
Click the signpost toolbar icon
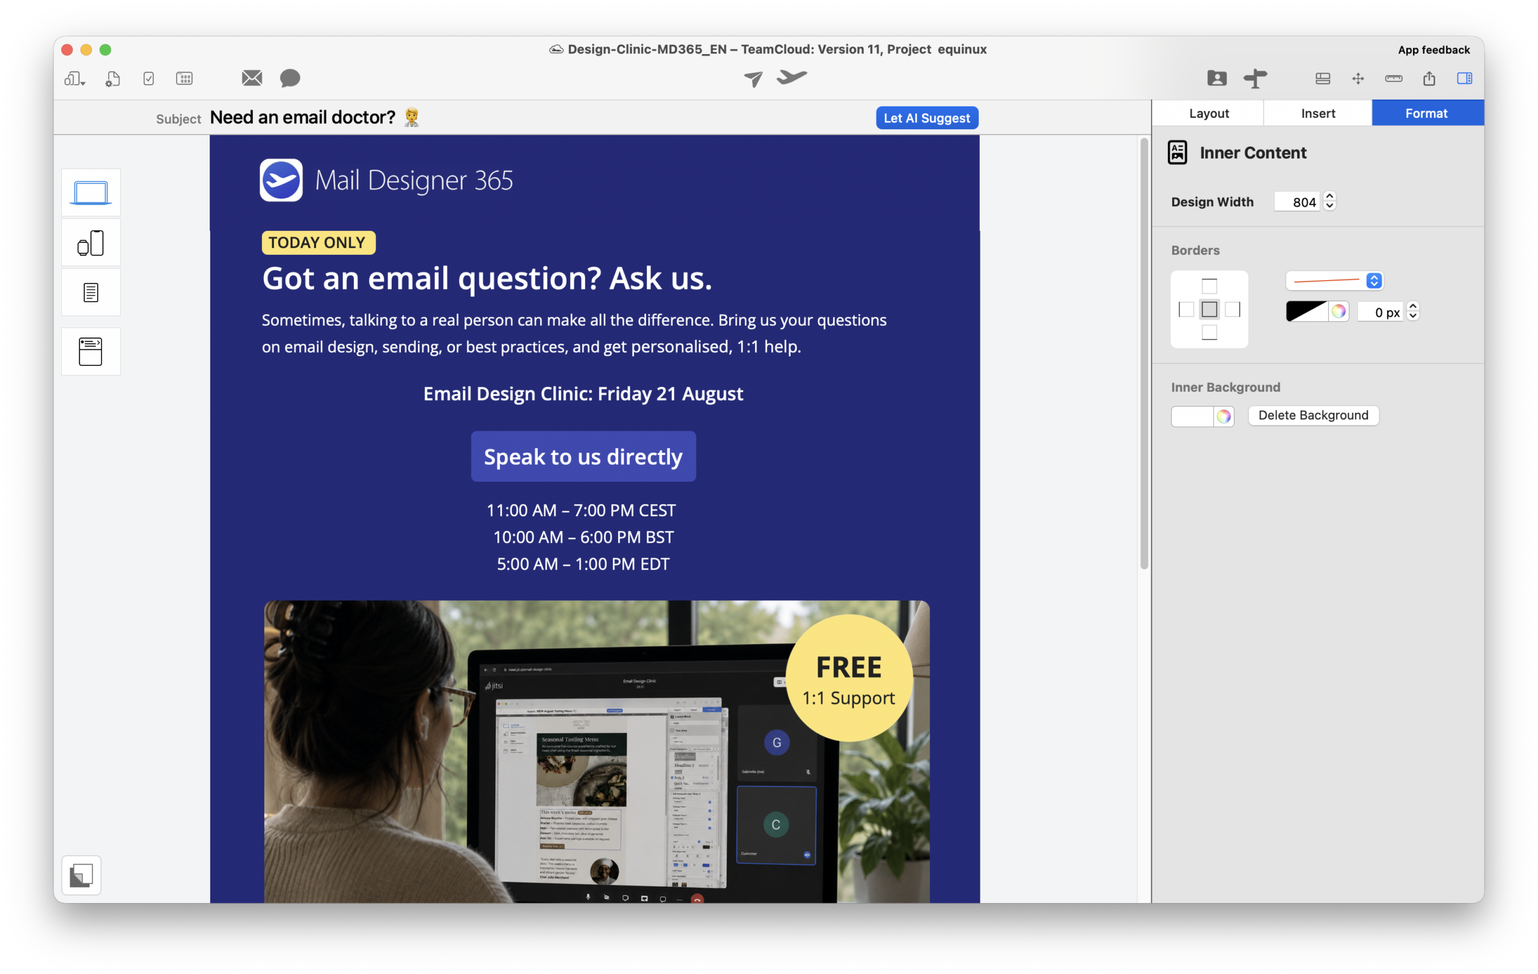1255,78
